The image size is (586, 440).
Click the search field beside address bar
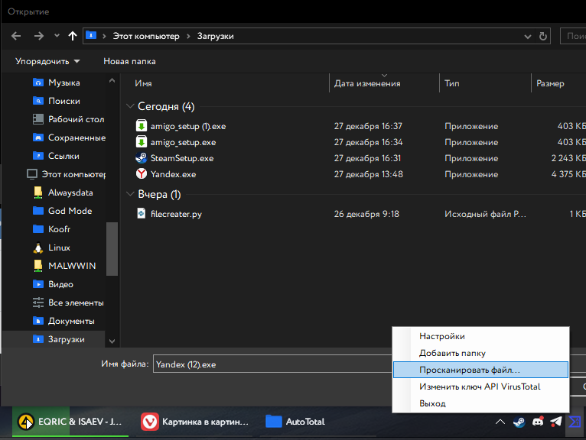(573, 36)
